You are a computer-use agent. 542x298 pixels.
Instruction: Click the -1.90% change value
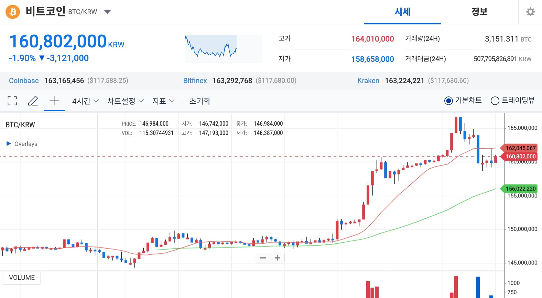(x=22, y=58)
